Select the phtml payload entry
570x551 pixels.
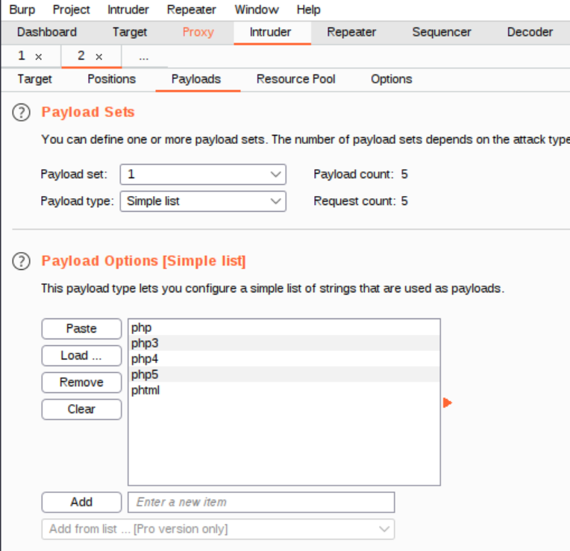point(145,390)
